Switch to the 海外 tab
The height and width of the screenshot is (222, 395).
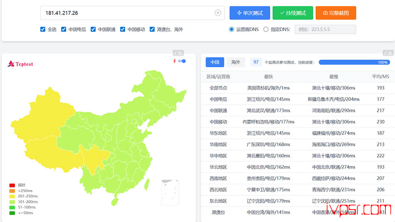click(235, 62)
